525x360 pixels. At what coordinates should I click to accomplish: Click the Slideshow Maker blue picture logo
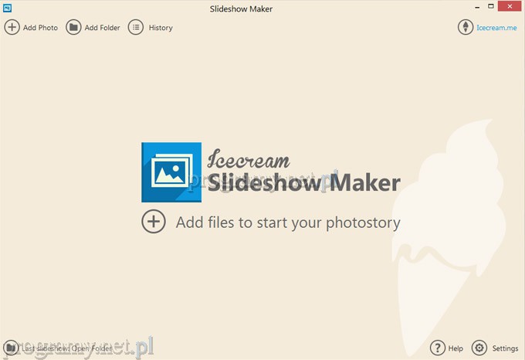click(x=171, y=172)
